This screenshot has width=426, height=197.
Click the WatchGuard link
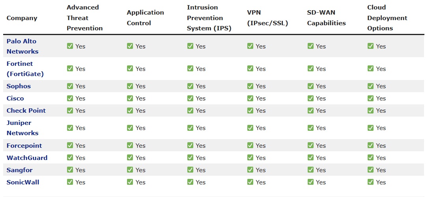pyautogui.click(x=27, y=158)
